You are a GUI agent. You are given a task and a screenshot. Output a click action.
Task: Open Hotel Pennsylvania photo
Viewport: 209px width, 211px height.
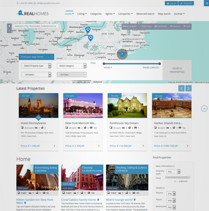39,105
